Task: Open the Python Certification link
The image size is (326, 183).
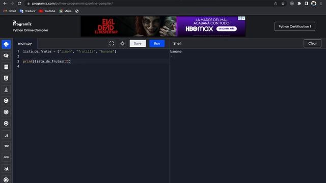Action: point(294,26)
